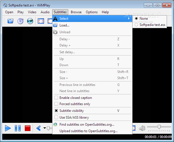Click the blue Play button
174x142 pixels.
8,128
